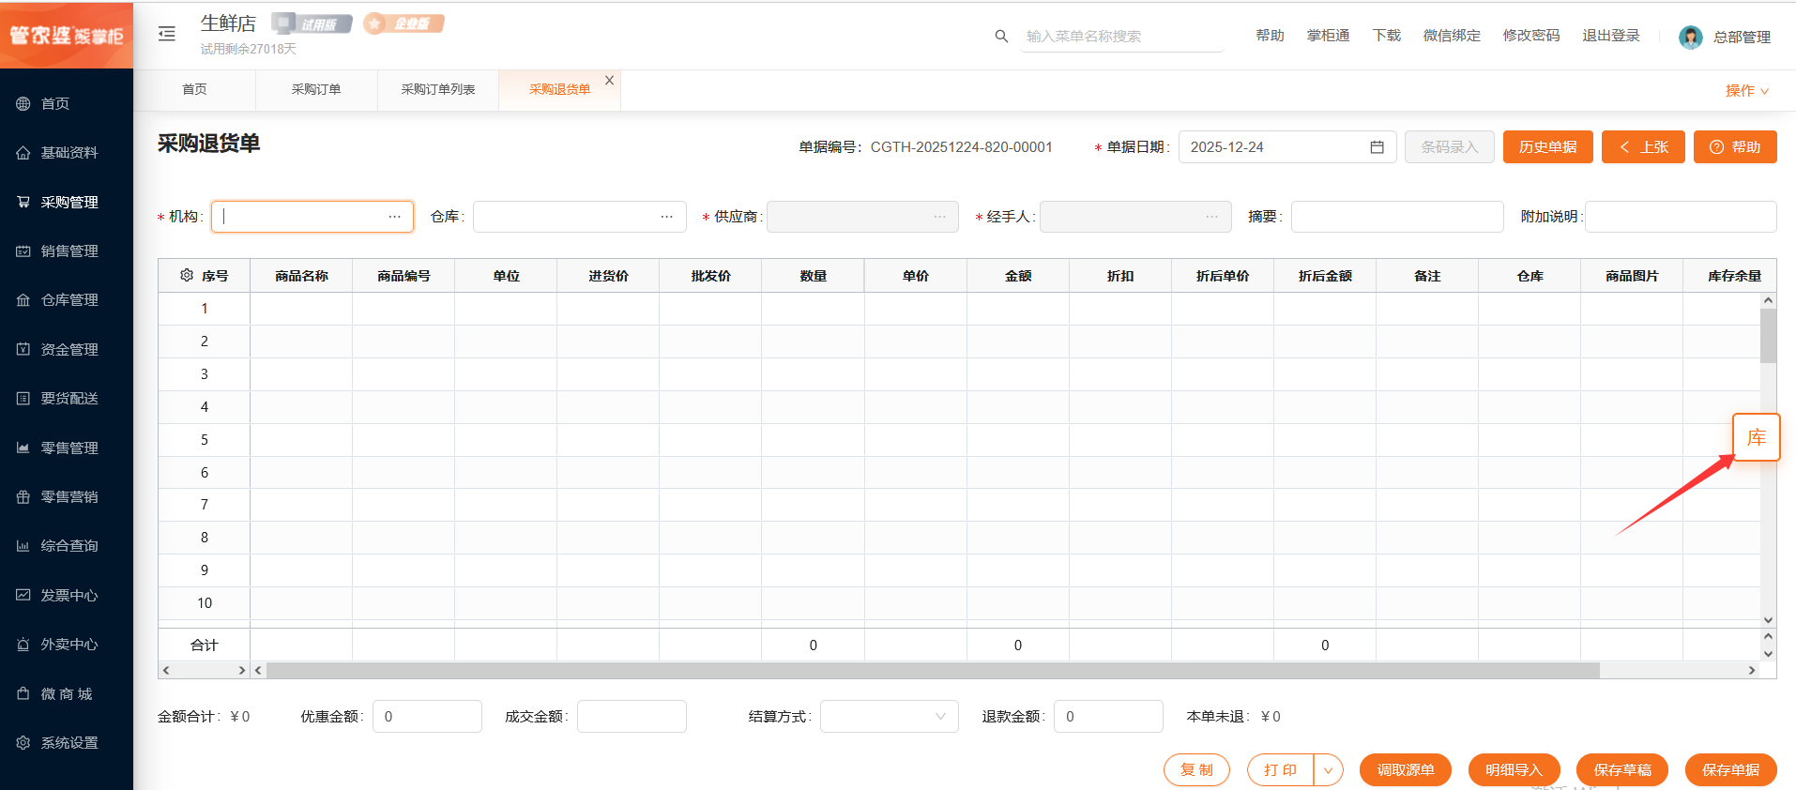The height and width of the screenshot is (790, 1796).
Task: Expand the 操作 dropdown menu
Action: 1746,91
